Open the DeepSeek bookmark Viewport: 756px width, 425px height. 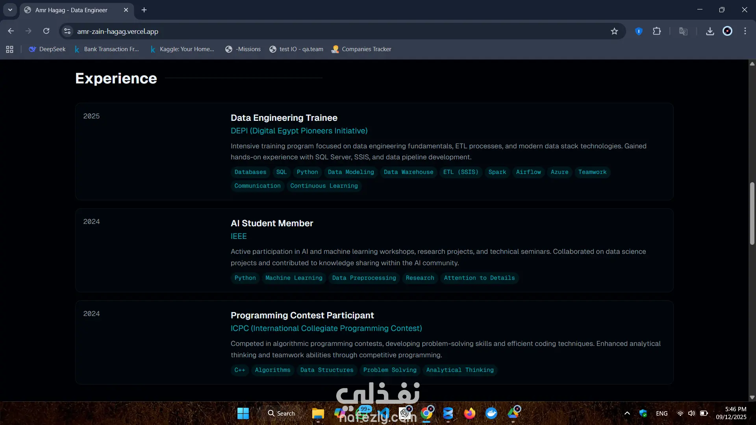47,49
